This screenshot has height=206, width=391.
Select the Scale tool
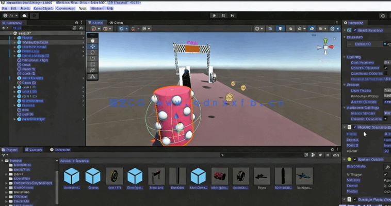pyautogui.click(x=92, y=58)
